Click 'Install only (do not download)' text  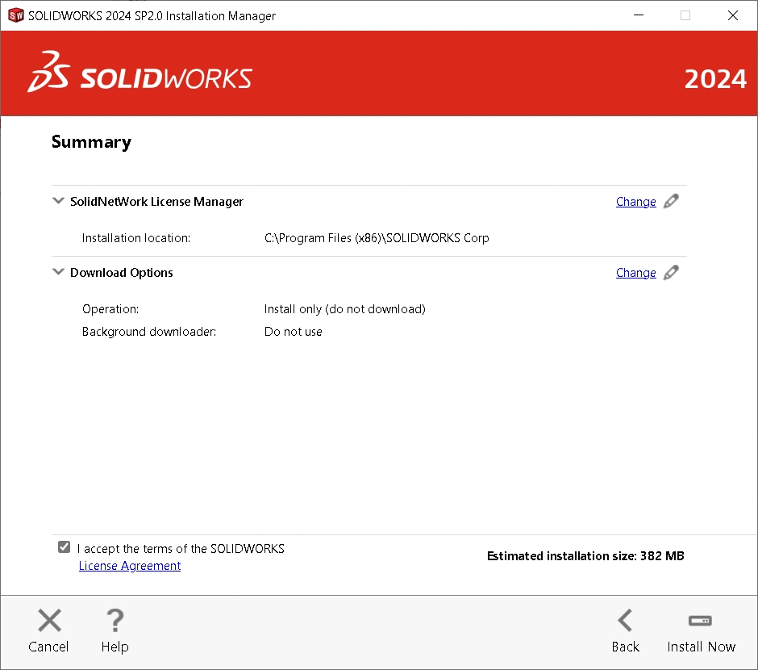coord(344,309)
